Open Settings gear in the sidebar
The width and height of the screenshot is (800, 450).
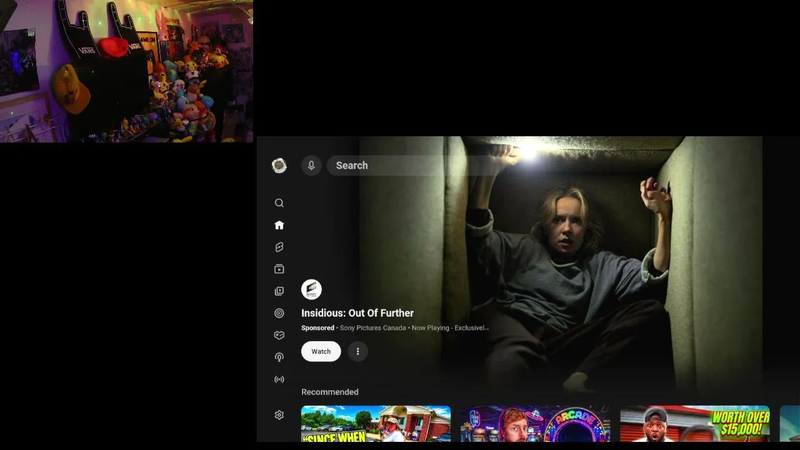click(x=279, y=415)
